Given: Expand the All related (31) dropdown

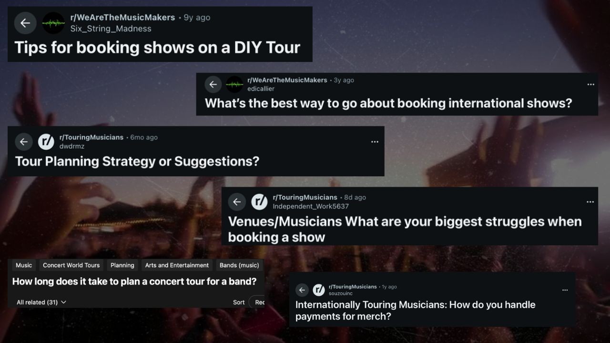Looking at the screenshot, I should tap(41, 303).
